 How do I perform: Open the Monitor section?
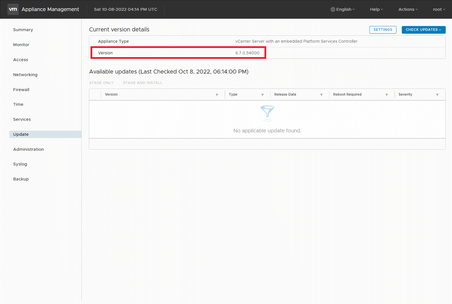point(21,45)
